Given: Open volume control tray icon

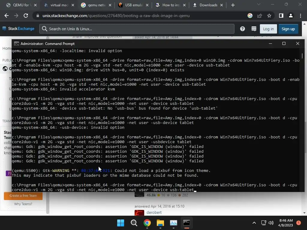Looking at the screenshot, I should [x=271, y=223].
